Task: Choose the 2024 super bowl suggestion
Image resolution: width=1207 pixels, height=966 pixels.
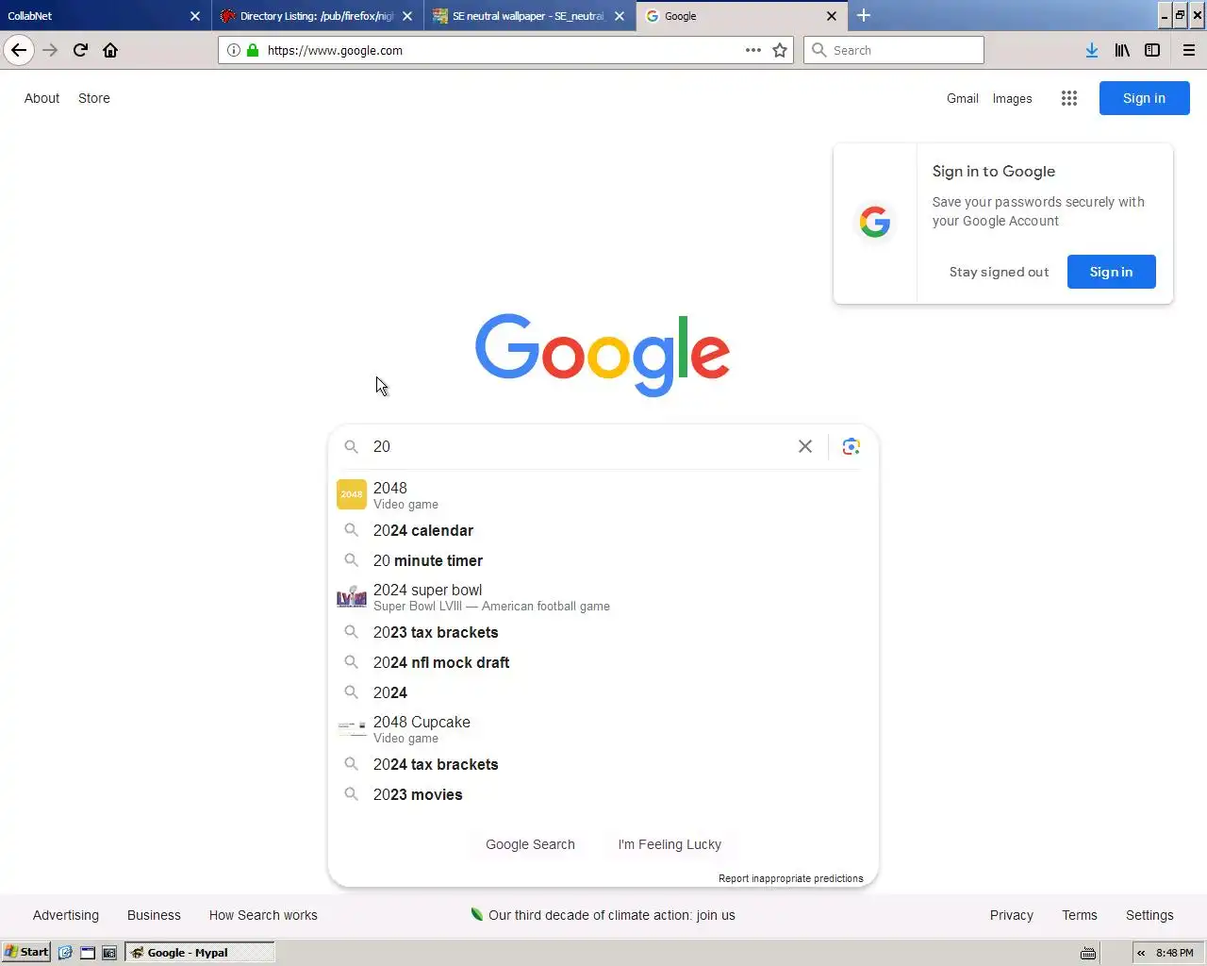Action: [x=603, y=596]
